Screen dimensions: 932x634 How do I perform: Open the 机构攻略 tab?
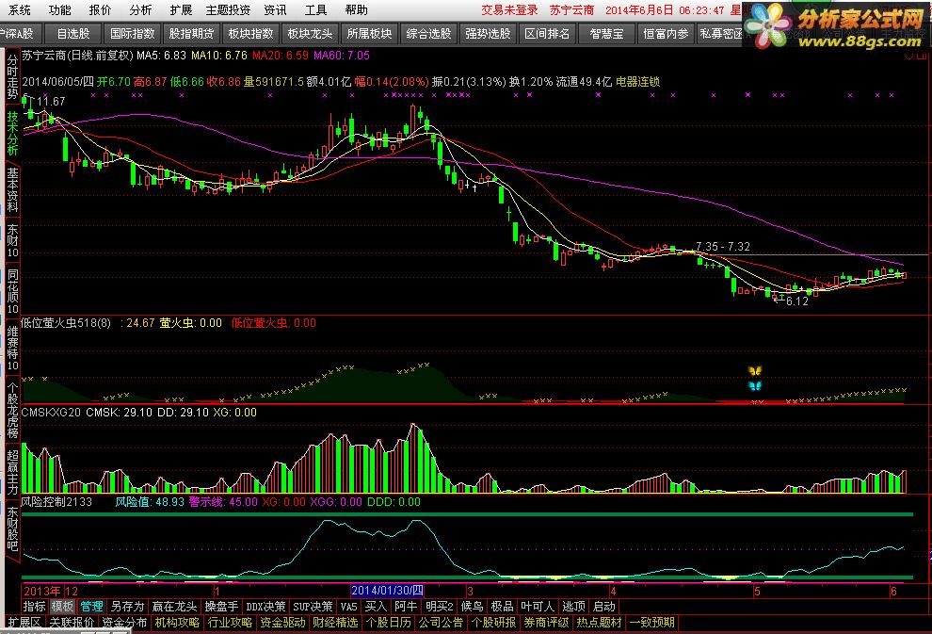click(177, 623)
